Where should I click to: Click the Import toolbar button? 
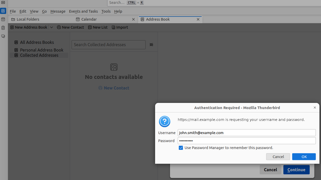pos(120,27)
